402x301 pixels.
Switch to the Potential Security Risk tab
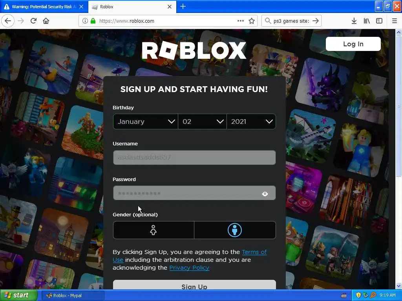click(x=44, y=7)
